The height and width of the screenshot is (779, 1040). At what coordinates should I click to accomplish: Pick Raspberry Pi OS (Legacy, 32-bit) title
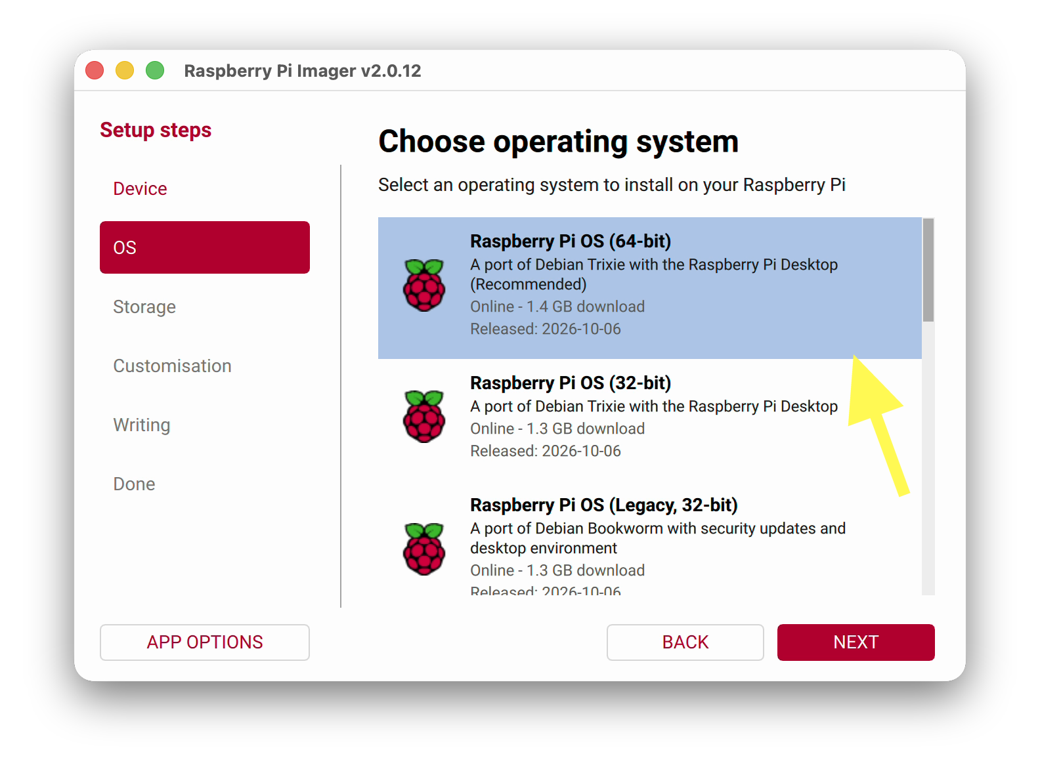603,505
